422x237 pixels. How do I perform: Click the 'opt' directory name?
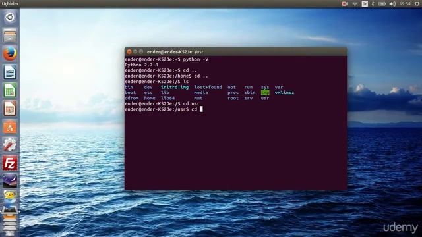[x=231, y=87]
